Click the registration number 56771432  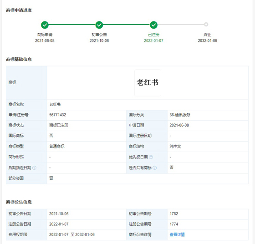tap(57, 115)
